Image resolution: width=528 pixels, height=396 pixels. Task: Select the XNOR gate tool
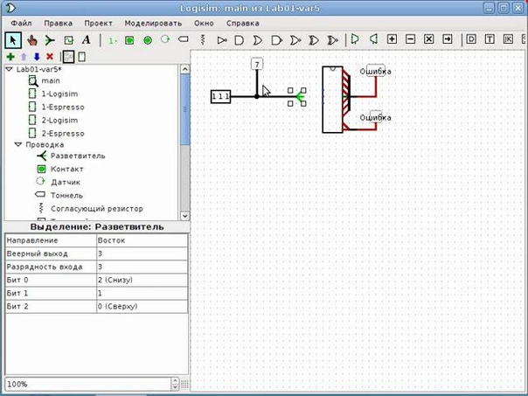click(x=332, y=40)
